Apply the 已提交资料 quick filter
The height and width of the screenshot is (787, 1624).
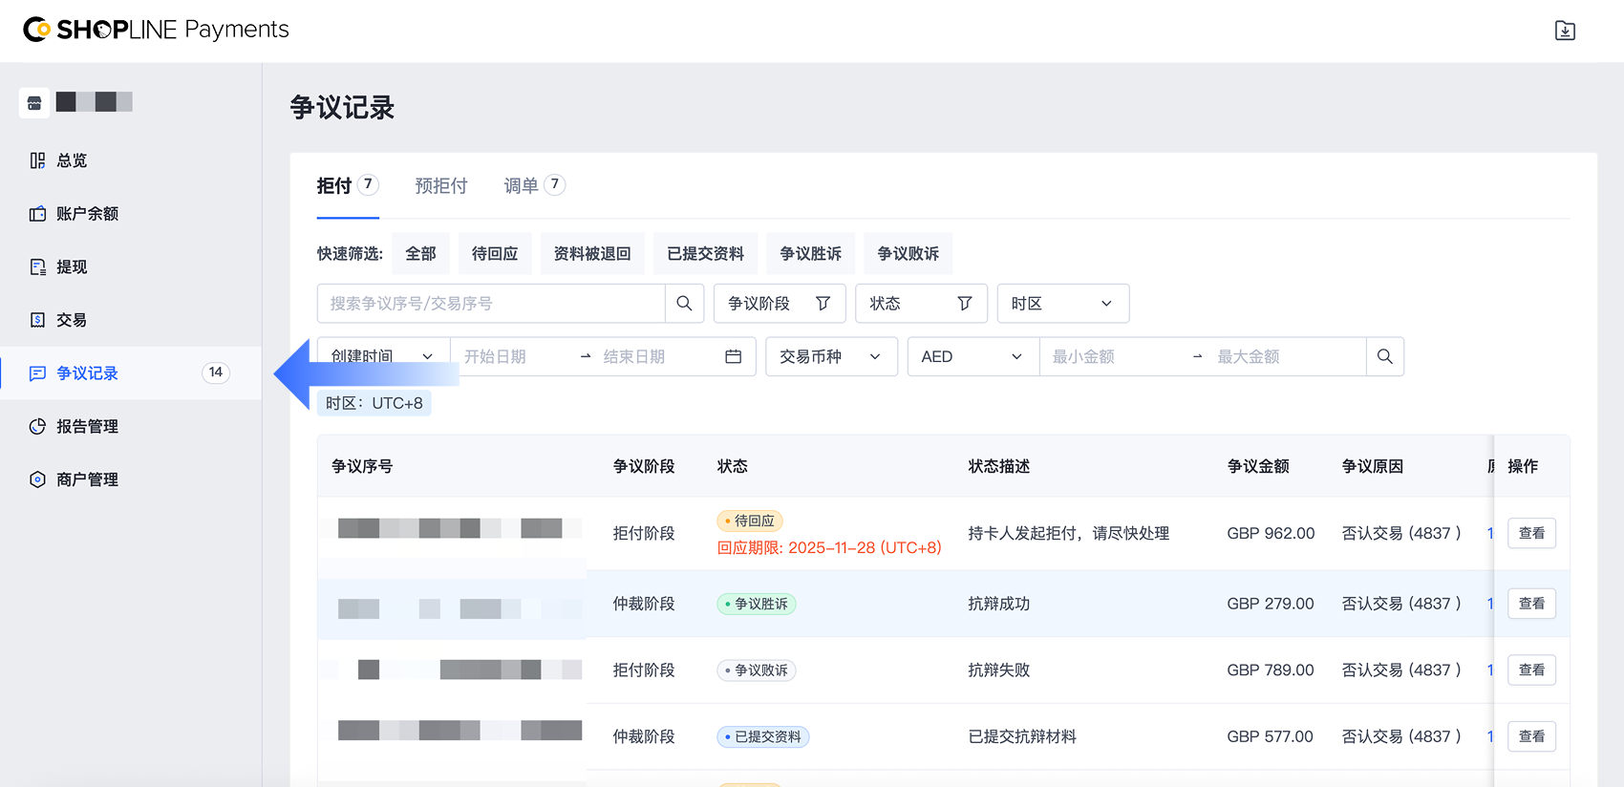pos(706,253)
